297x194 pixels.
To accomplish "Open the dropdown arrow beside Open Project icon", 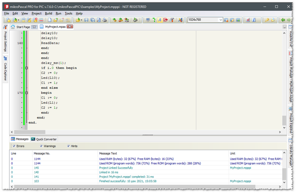I will 19,20.
